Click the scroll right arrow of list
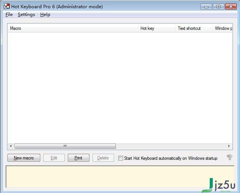 (229, 146)
